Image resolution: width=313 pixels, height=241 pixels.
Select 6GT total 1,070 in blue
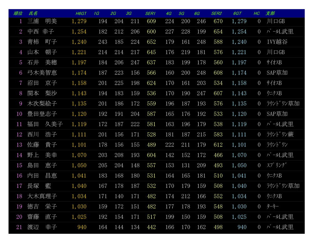point(239,155)
